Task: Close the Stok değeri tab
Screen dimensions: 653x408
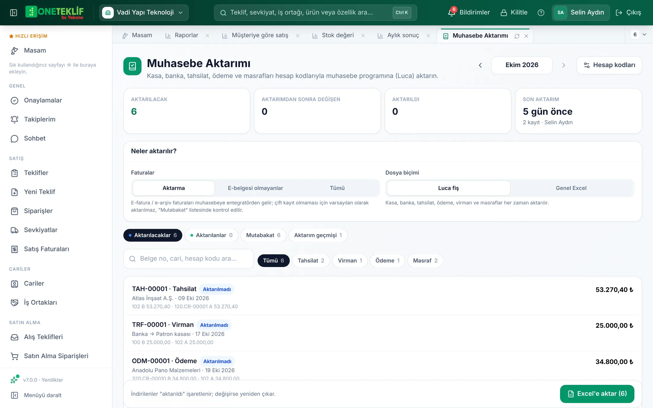Action: [x=363, y=36]
